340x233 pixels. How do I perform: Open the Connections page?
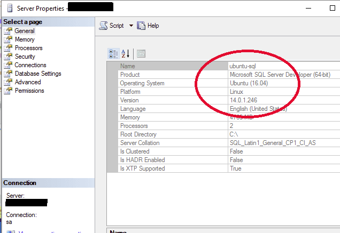30,65
